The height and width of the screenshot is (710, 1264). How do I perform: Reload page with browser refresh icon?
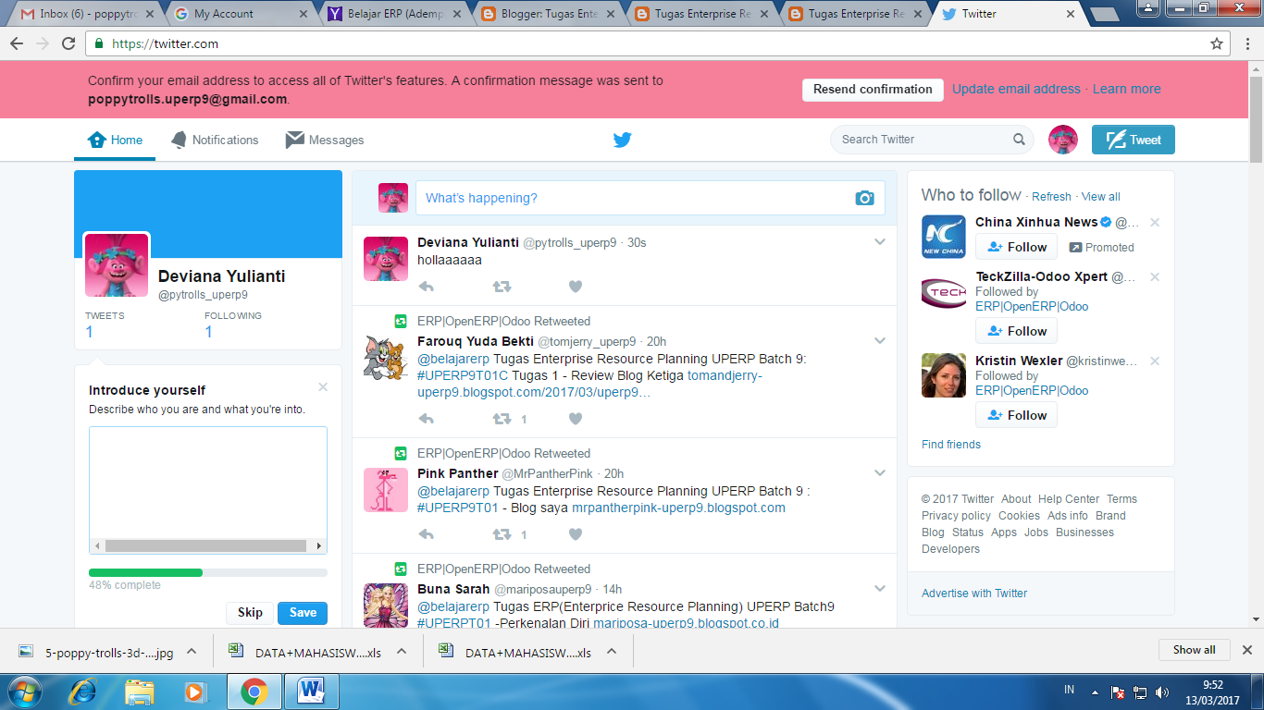pyautogui.click(x=68, y=43)
